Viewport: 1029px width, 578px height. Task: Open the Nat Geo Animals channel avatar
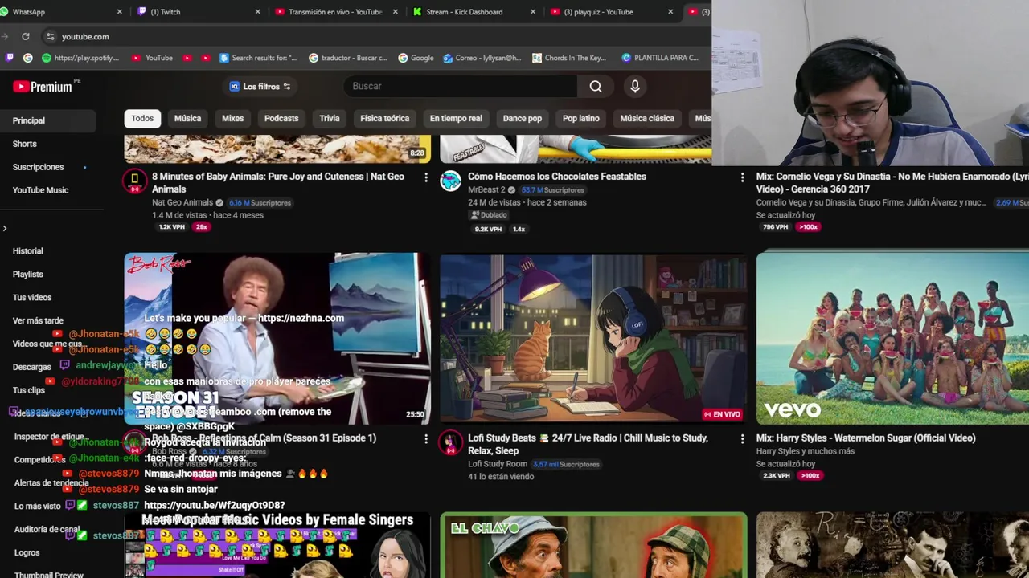134,181
